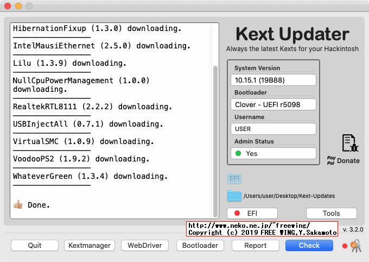Click the HibernationFixup (1.3.0) downloading line
Screen dimensions: 369x262
pyautogui.click(x=97, y=28)
